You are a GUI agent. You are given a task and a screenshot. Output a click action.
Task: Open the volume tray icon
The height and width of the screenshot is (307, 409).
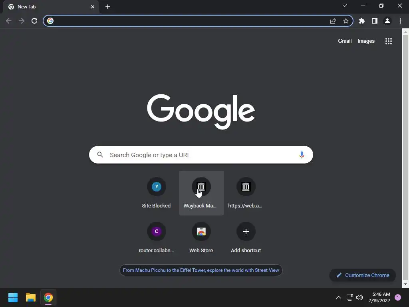pos(359,297)
